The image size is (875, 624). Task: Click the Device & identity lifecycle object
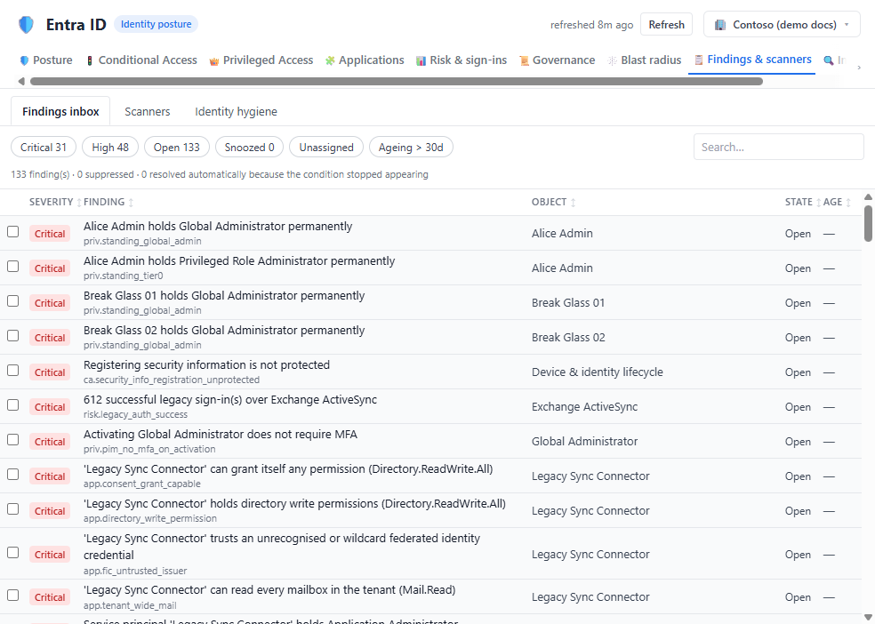coord(597,372)
